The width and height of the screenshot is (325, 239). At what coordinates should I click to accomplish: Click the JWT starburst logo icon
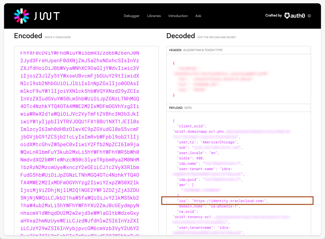pos(21,16)
